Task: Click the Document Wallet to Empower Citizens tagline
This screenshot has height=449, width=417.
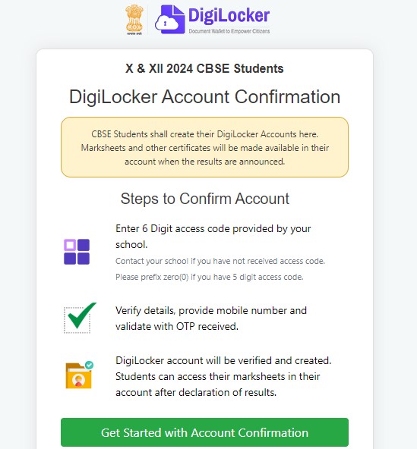Action: [229, 31]
